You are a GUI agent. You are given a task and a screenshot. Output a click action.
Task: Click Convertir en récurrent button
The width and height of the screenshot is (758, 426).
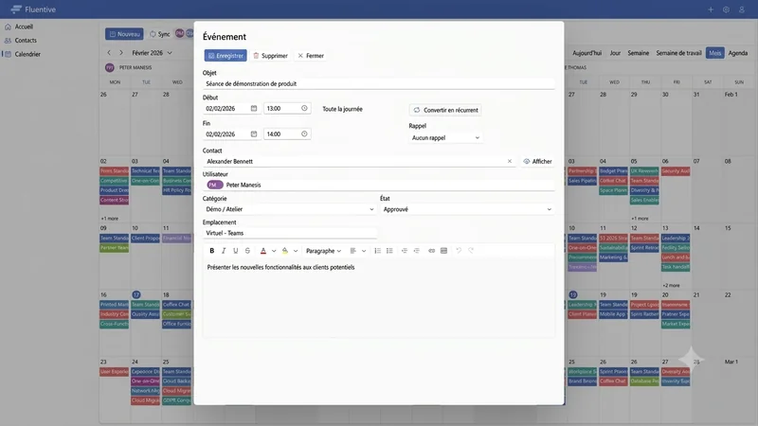coord(445,110)
